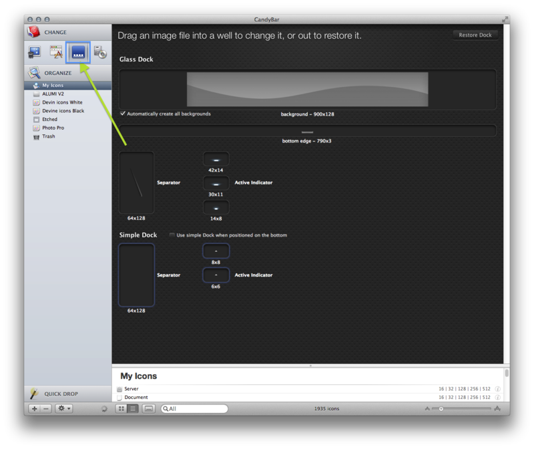This screenshot has width=534, height=449.
Task: Add a new collection with plus button
Action: click(34, 408)
